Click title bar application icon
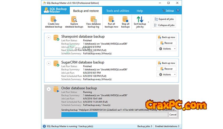 click(44, 3)
